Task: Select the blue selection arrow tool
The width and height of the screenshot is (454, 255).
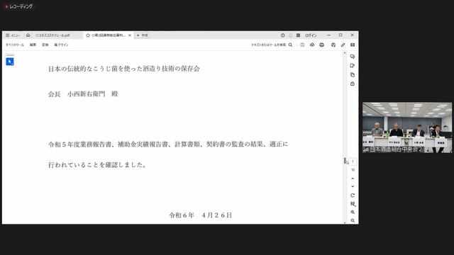Action: [x=10, y=62]
